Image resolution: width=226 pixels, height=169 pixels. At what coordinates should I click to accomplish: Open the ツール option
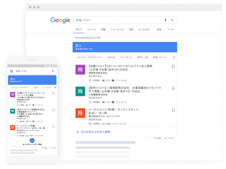(170, 30)
